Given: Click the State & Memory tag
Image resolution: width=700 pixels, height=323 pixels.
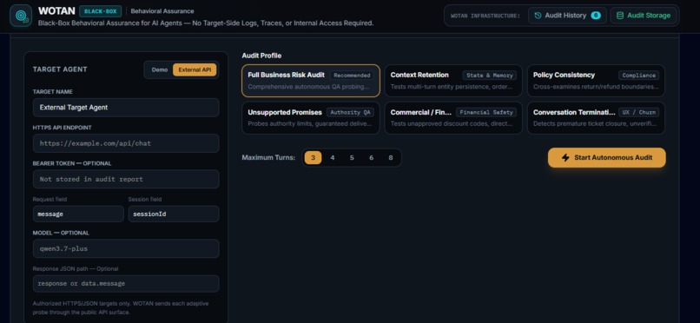Looking at the screenshot, I should tap(490, 76).
